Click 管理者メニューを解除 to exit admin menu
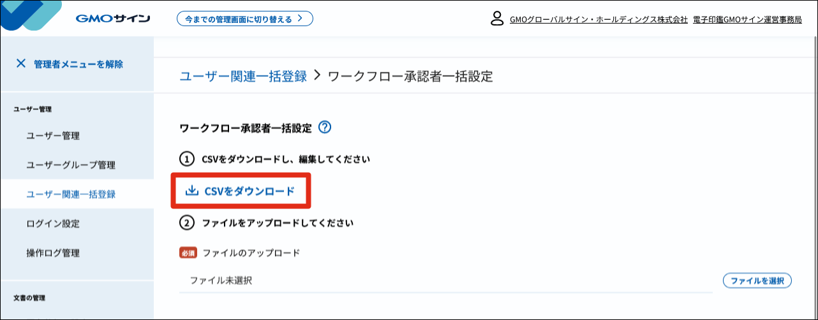 pos(78,64)
